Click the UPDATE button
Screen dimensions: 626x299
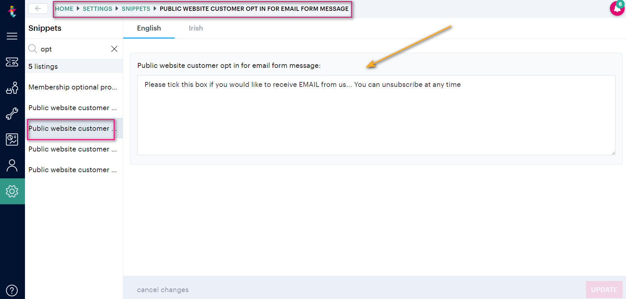604,289
